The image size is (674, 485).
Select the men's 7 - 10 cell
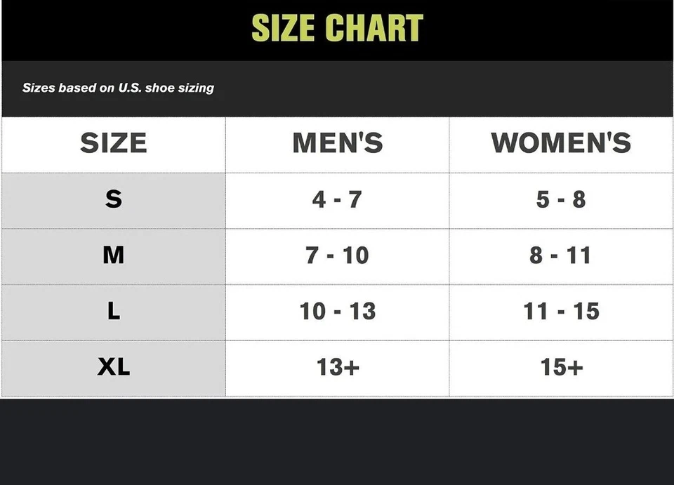click(x=337, y=255)
